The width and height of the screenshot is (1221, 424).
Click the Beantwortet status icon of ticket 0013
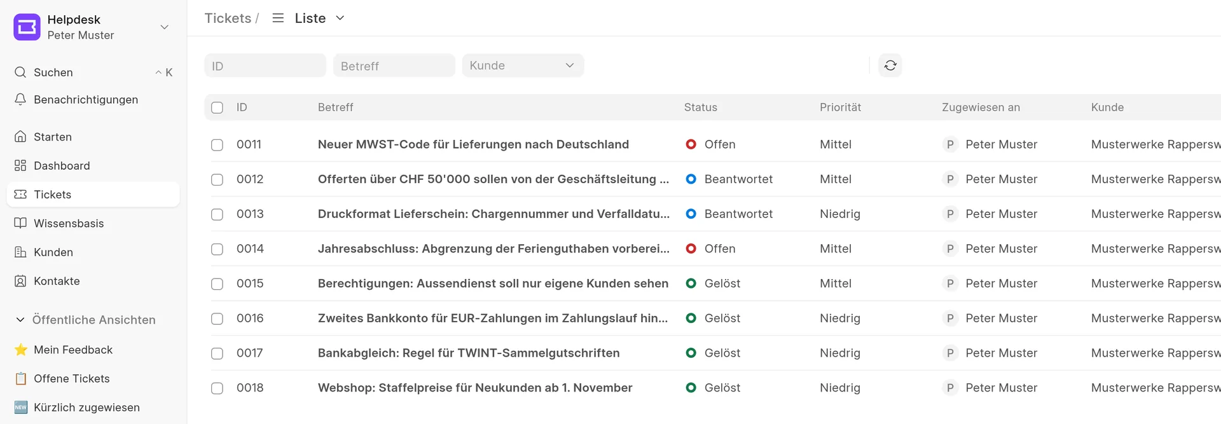point(691,214)
